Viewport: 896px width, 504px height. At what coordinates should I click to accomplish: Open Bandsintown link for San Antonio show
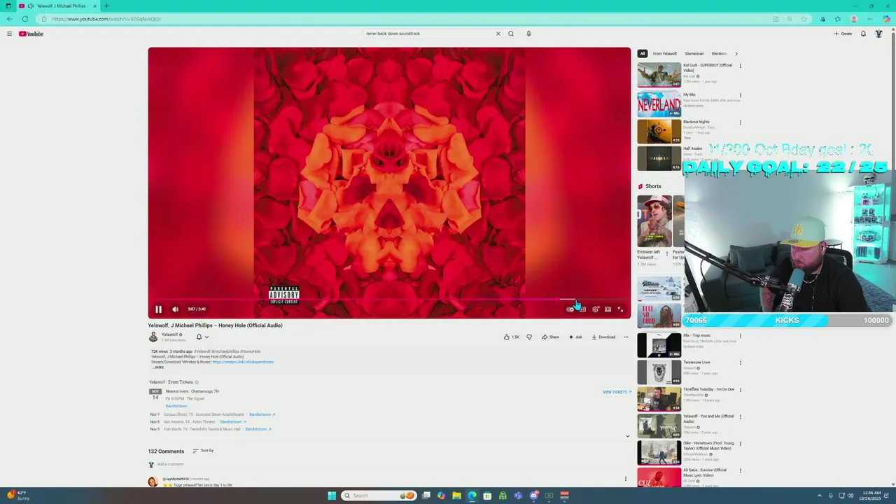click(233, 421)
